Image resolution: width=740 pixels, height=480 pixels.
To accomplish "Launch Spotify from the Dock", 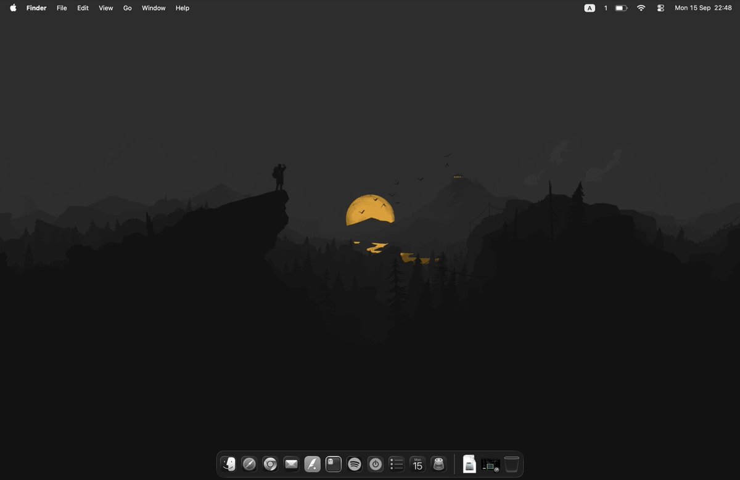I will 355,464.
